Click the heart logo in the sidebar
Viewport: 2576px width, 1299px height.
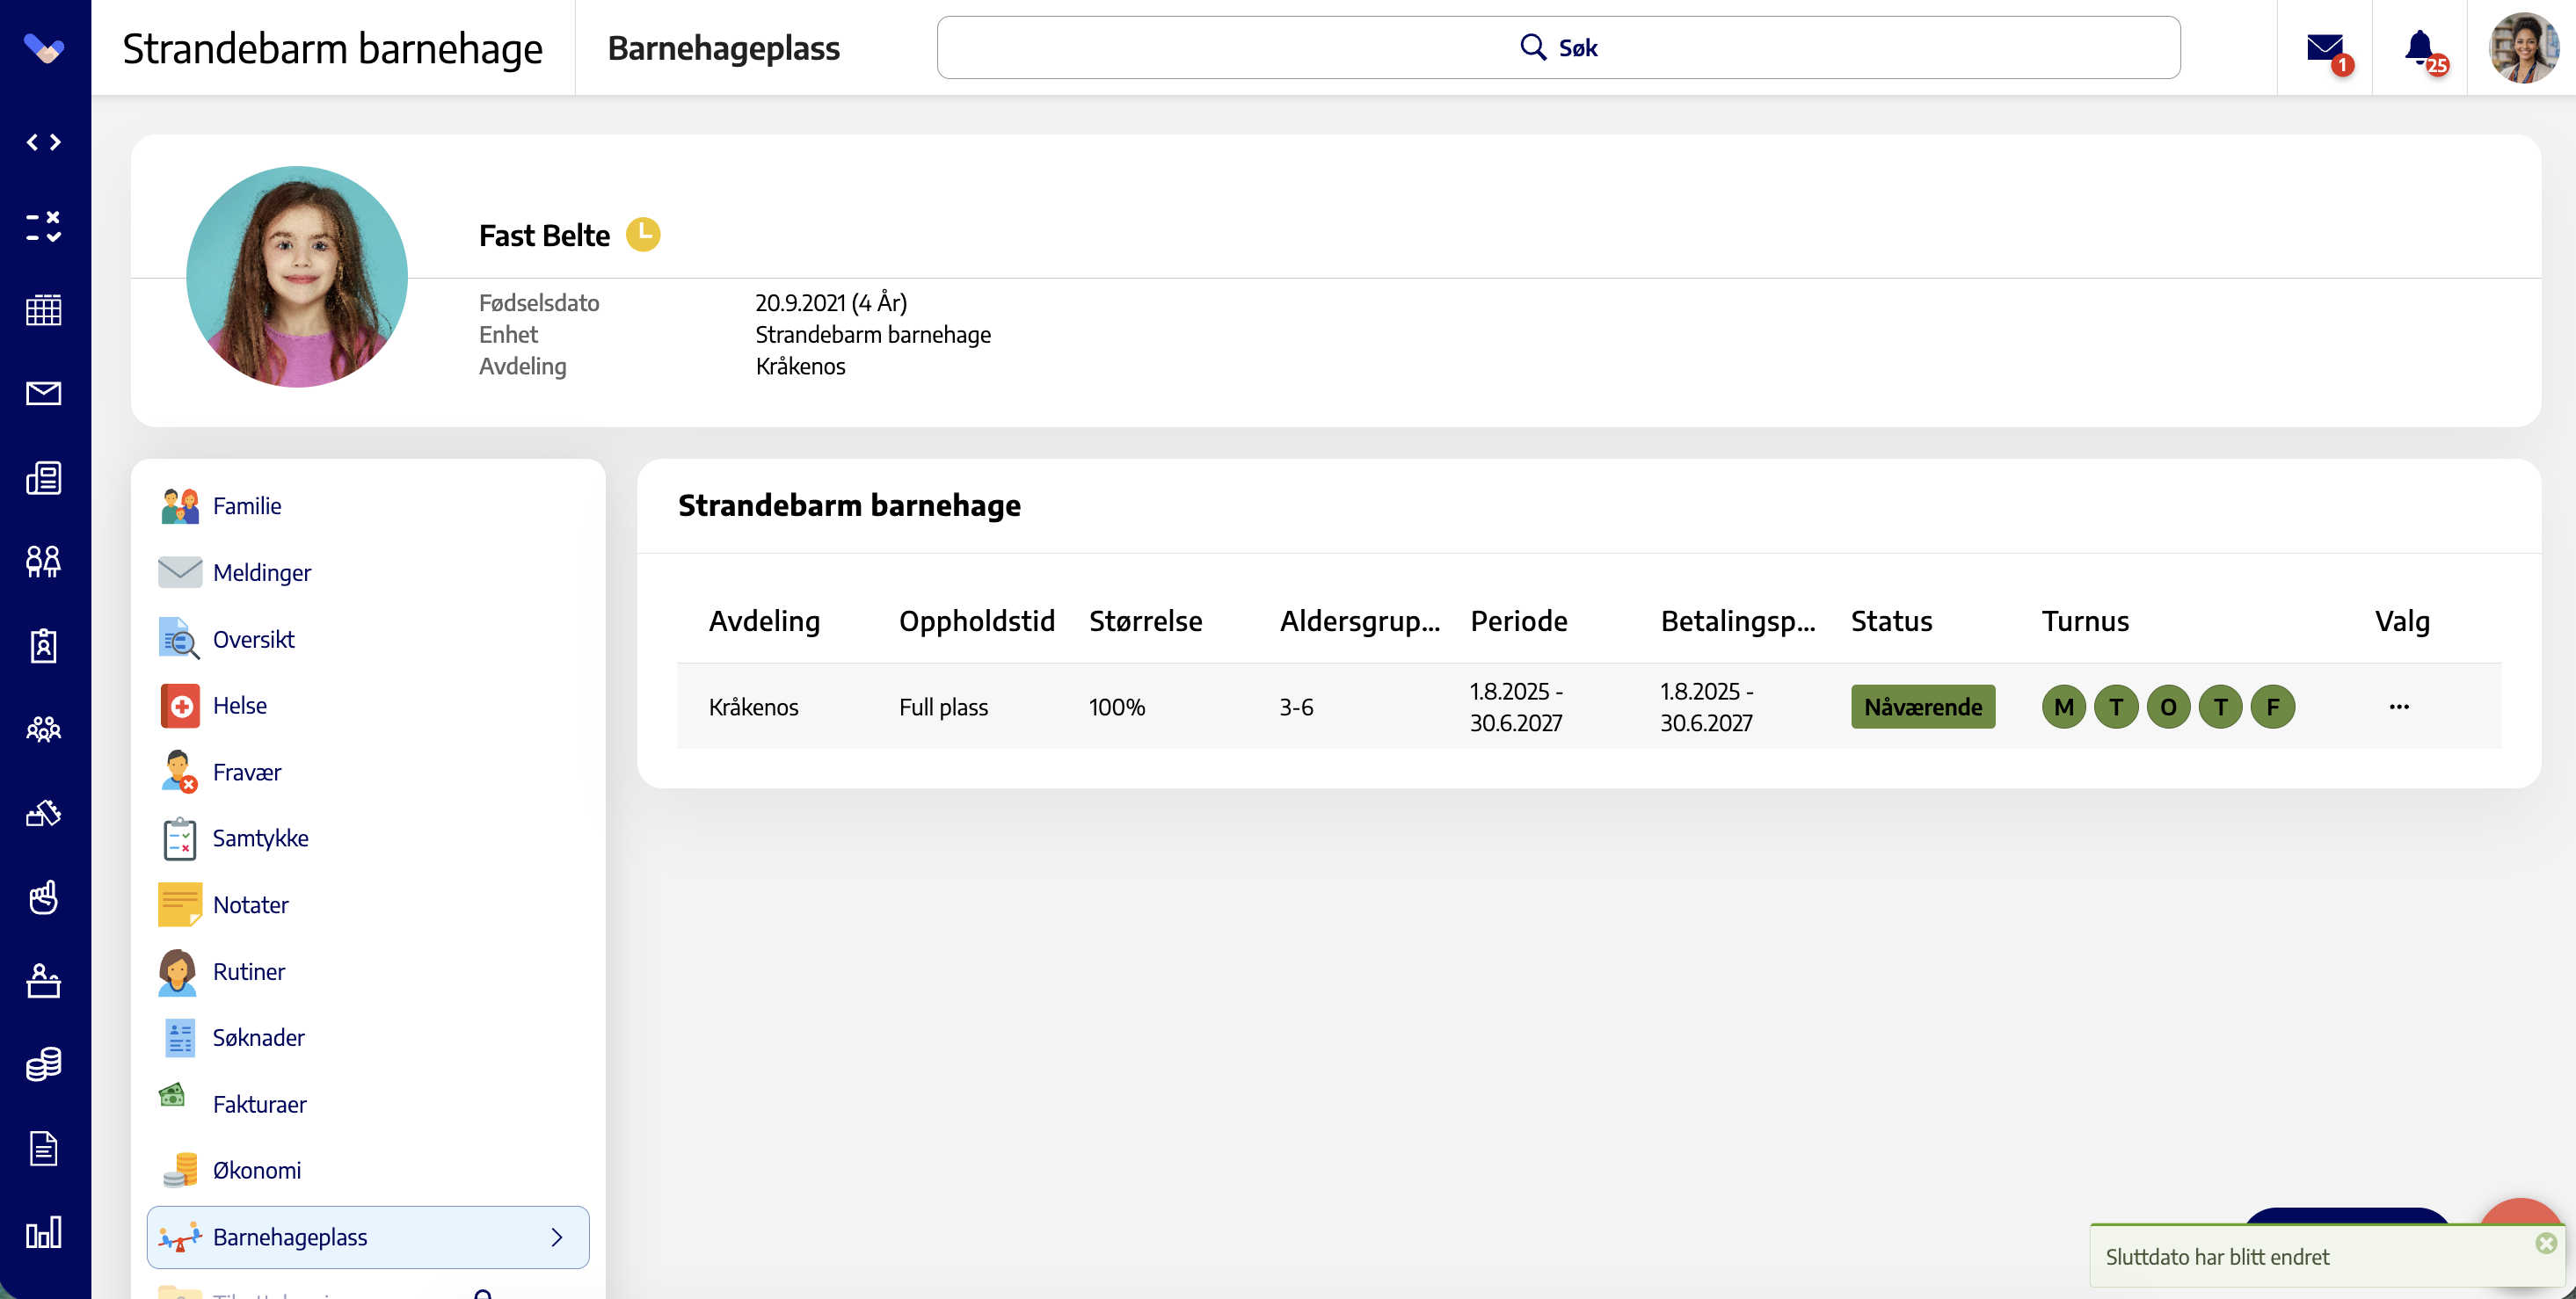tap(44, 47)
